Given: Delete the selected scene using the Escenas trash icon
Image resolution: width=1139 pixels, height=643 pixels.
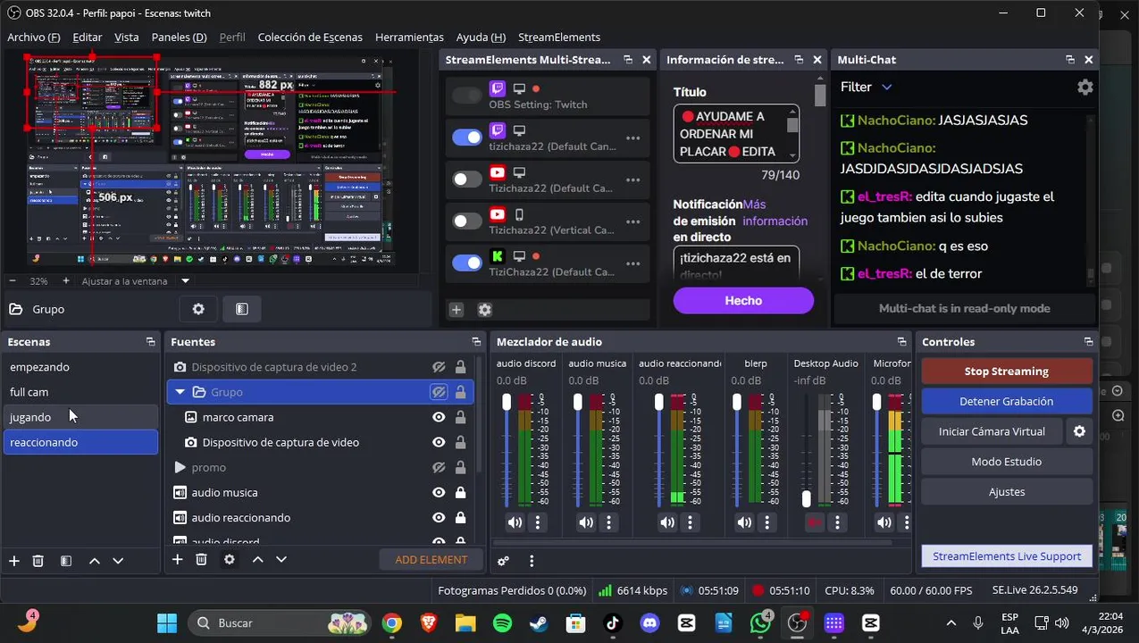Looking at the screenshot, I should 38,560.
